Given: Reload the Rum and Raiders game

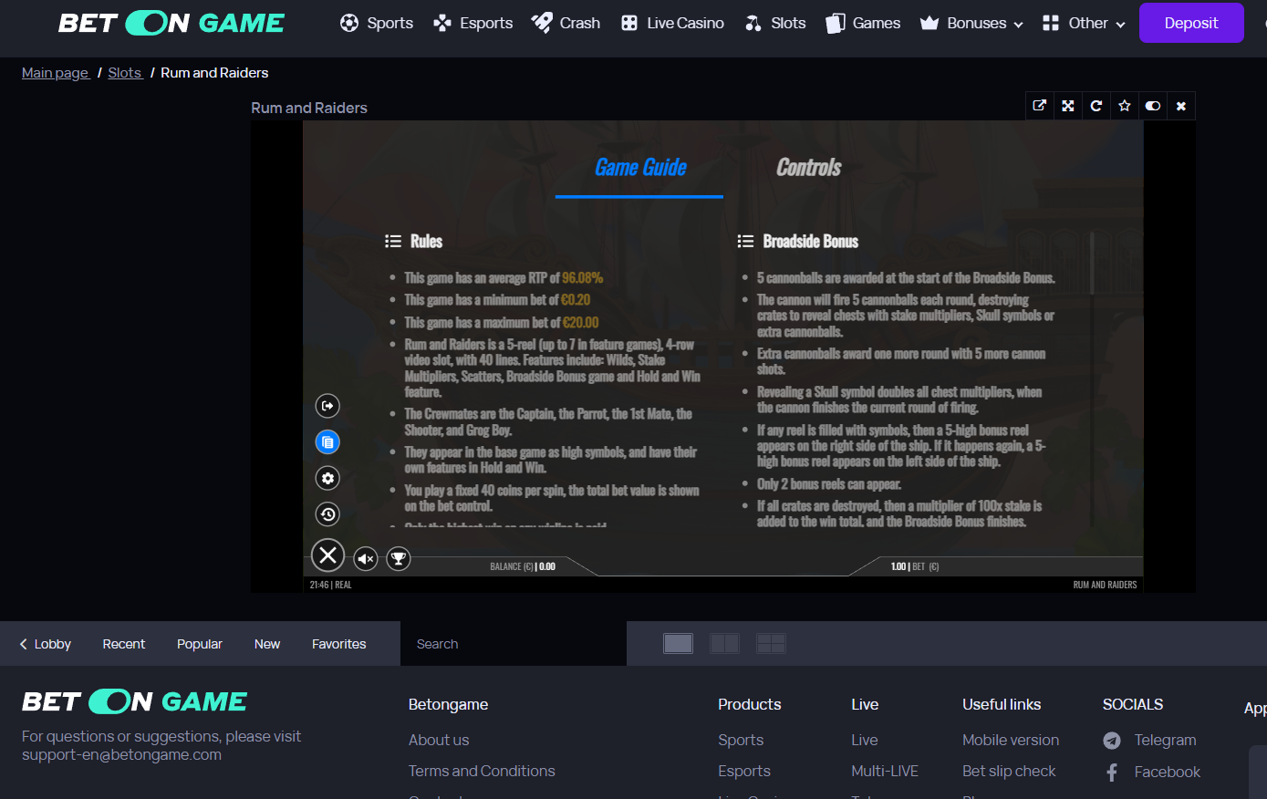Looking at the screenshot, I should 1096,106.
